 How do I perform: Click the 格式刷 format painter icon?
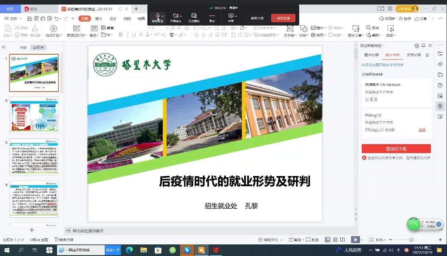click(x=35, y=28)
